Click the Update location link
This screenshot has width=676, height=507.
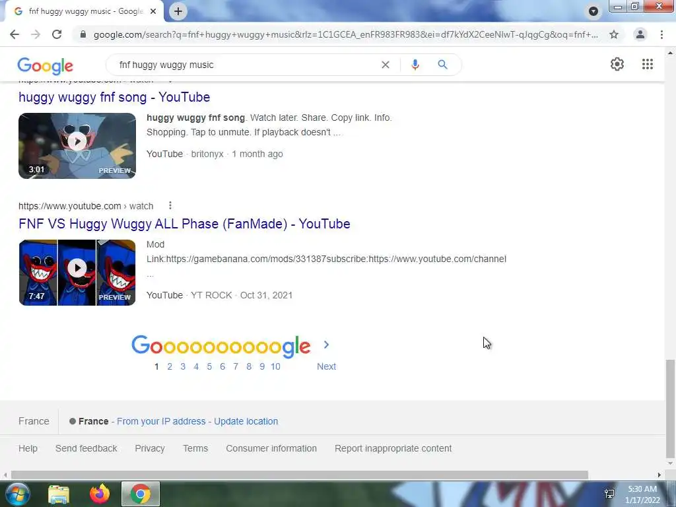coord(246,421)
